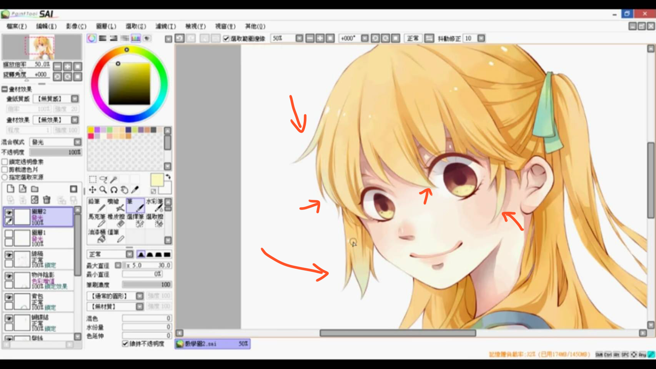Select the flattest brush edge shape

point(167,254)
